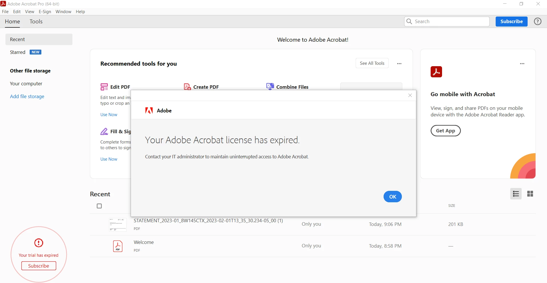The height and width of the screenshot is (283, 547).
Task: Click the blue Subscribe button at top
Action: click(x=512, y=21)
